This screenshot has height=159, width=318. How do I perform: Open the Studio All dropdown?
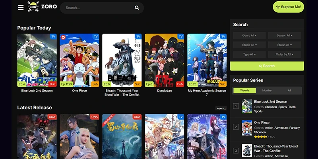(249, 45)
